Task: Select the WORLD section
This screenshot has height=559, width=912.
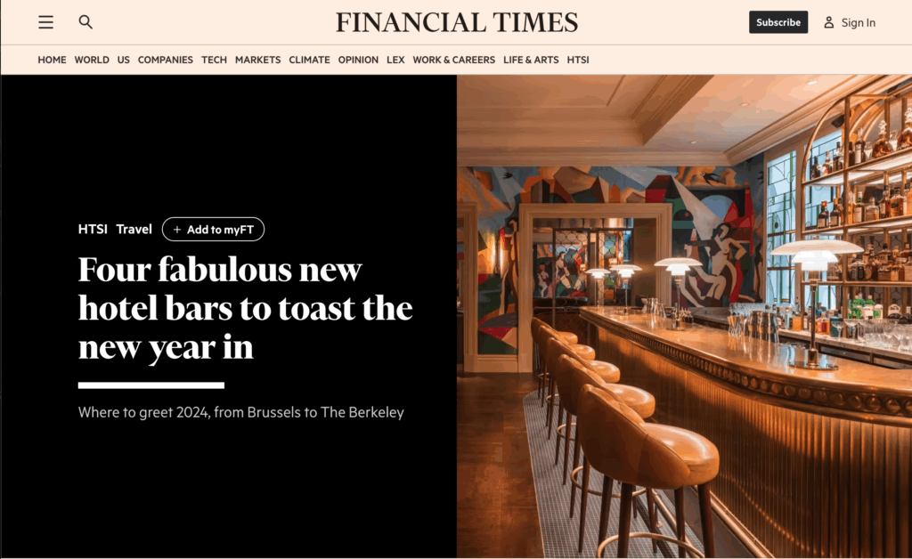Action: [92, 60]
